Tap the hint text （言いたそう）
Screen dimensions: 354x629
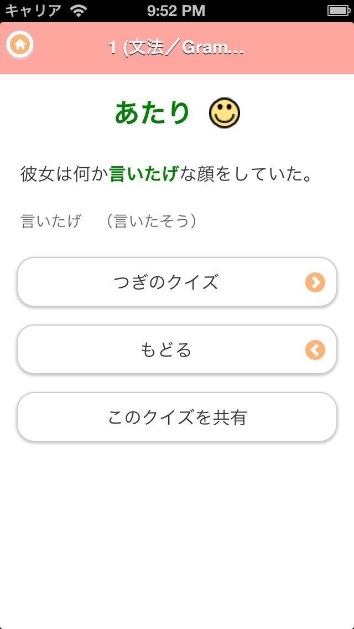(152, 221)
